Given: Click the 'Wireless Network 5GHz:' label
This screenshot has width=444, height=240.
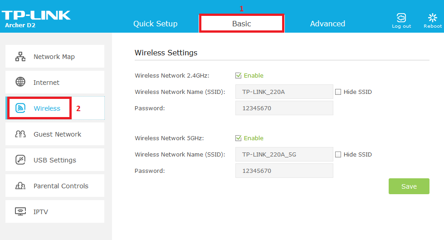Looking at the screenshot, I should (169, 138).
